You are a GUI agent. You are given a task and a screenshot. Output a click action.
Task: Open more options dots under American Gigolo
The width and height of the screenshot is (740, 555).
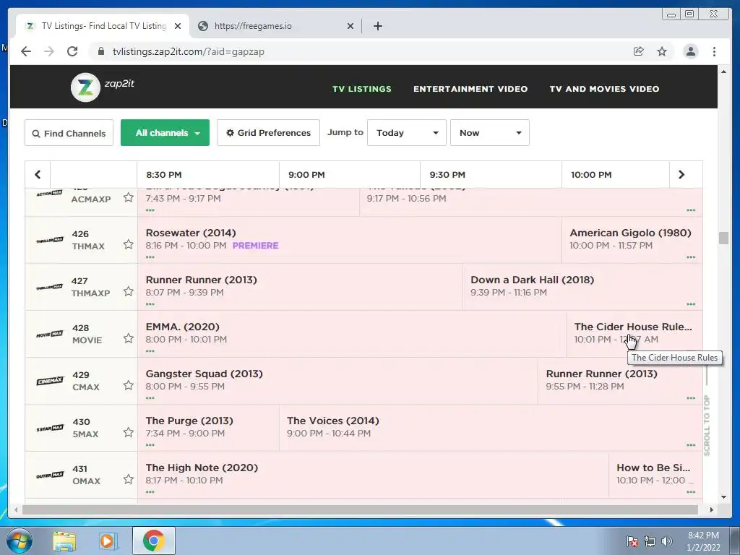pyautogui.click(x=691, y=257)
